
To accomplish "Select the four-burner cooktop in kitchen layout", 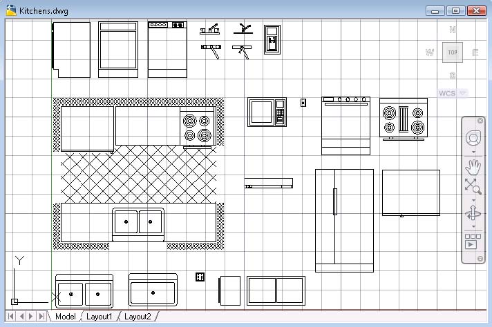I will pyautogui.click(x=198, y=128).
